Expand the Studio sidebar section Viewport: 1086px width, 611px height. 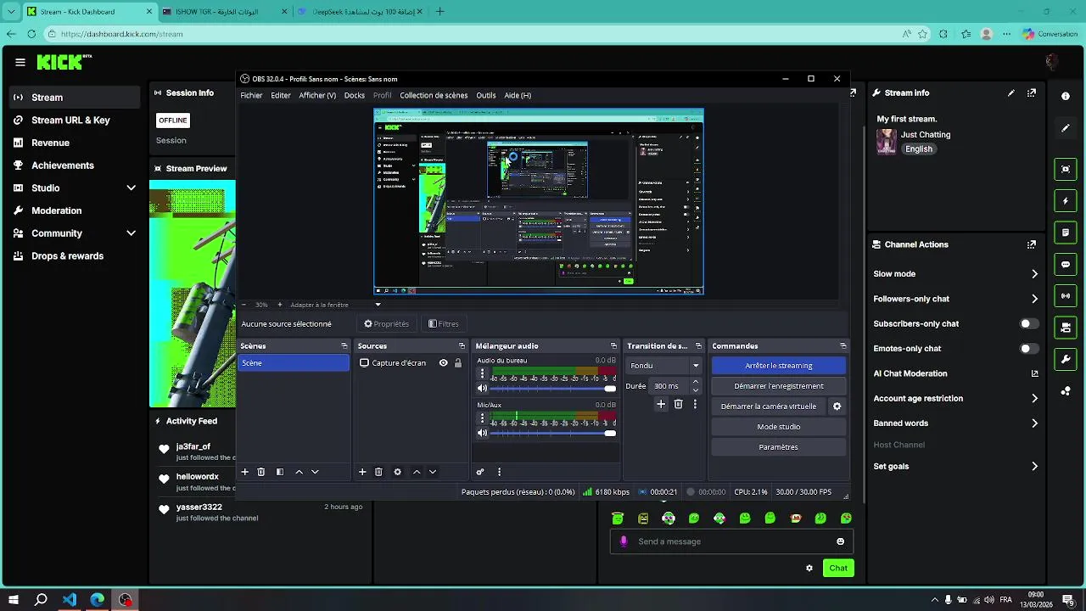coord(132,188)
